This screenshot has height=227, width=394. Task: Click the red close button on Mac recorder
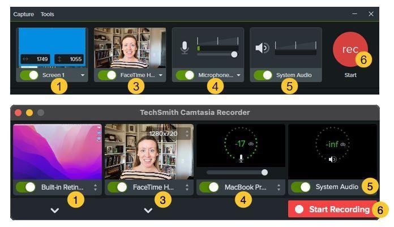(18, 113)
